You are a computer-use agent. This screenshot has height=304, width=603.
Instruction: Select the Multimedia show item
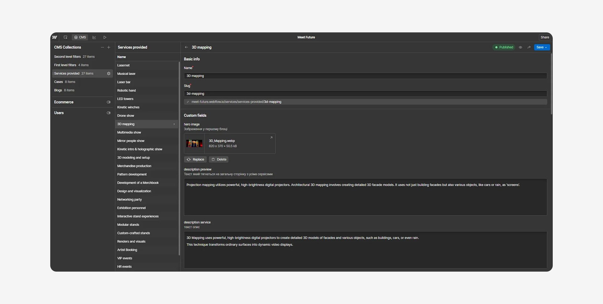click(147, 133)
